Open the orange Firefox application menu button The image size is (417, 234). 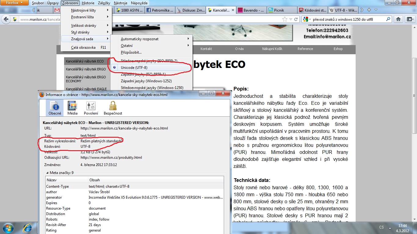(x=15, y=3)
